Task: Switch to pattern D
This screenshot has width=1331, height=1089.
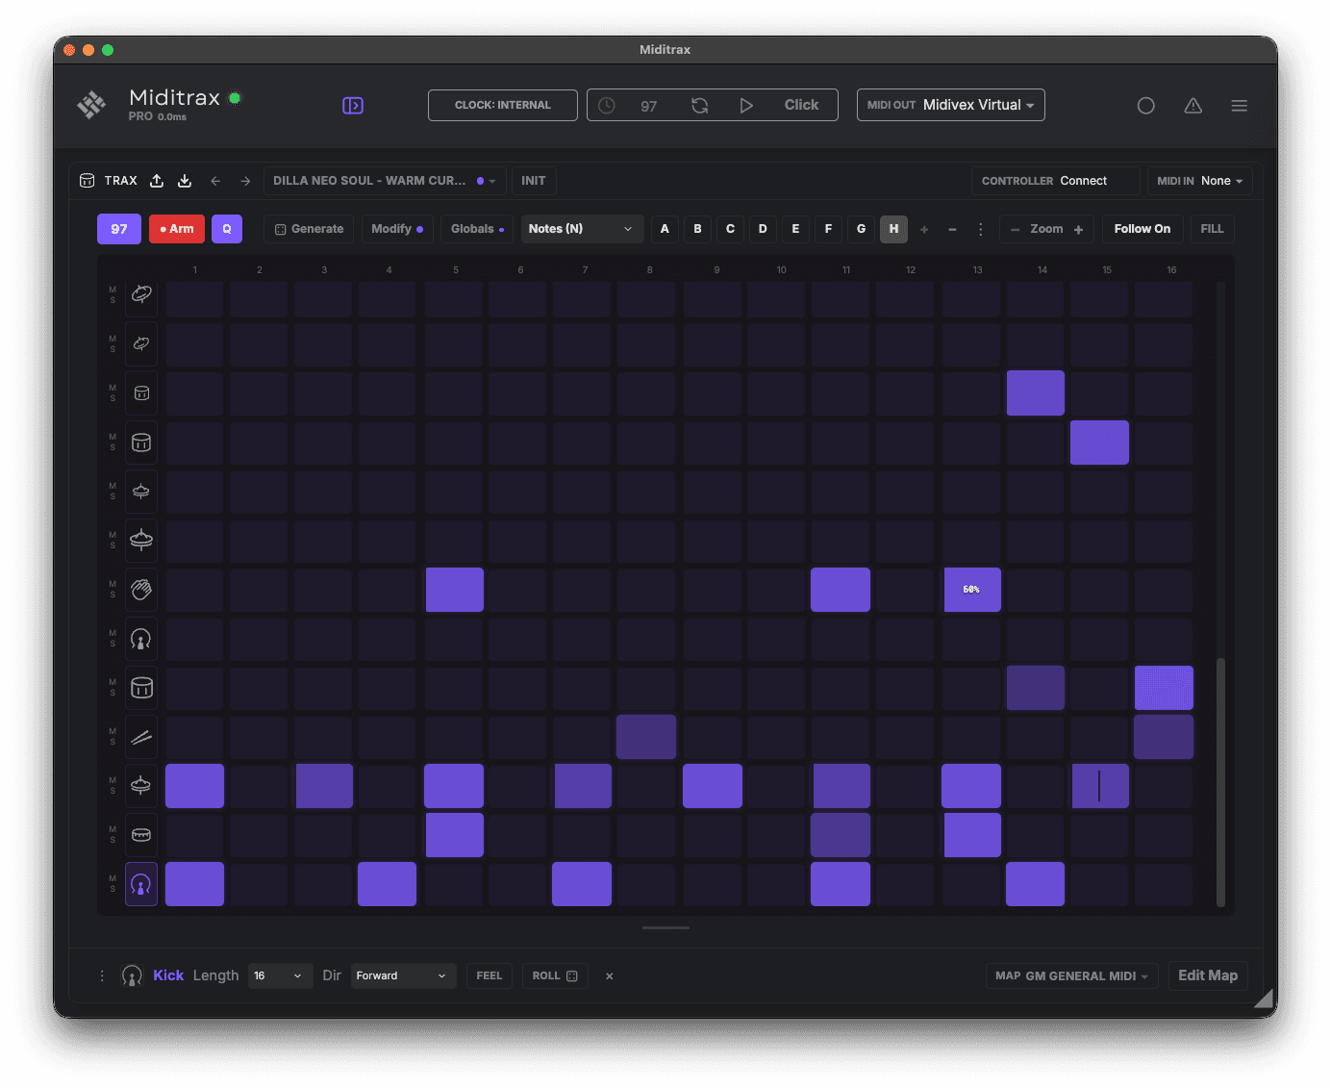Action: coord(763,229)
